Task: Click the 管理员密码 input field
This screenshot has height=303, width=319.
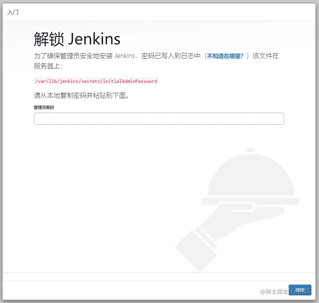Action: (159, 119)
